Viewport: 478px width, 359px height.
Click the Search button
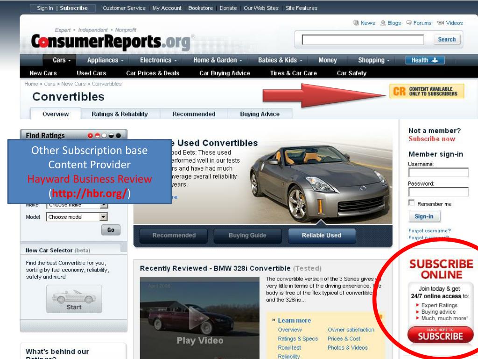447,39
